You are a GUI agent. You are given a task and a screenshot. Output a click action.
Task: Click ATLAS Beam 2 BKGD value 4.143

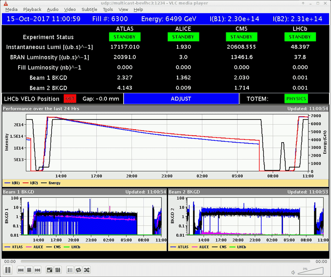(x=125, y=88)
